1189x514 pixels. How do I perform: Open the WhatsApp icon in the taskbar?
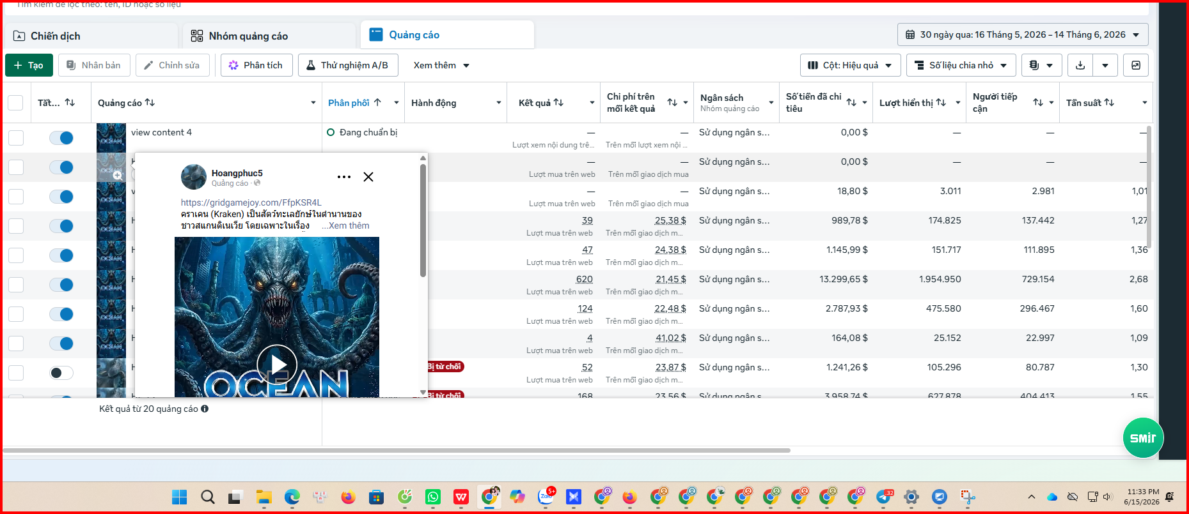(433, 497)
